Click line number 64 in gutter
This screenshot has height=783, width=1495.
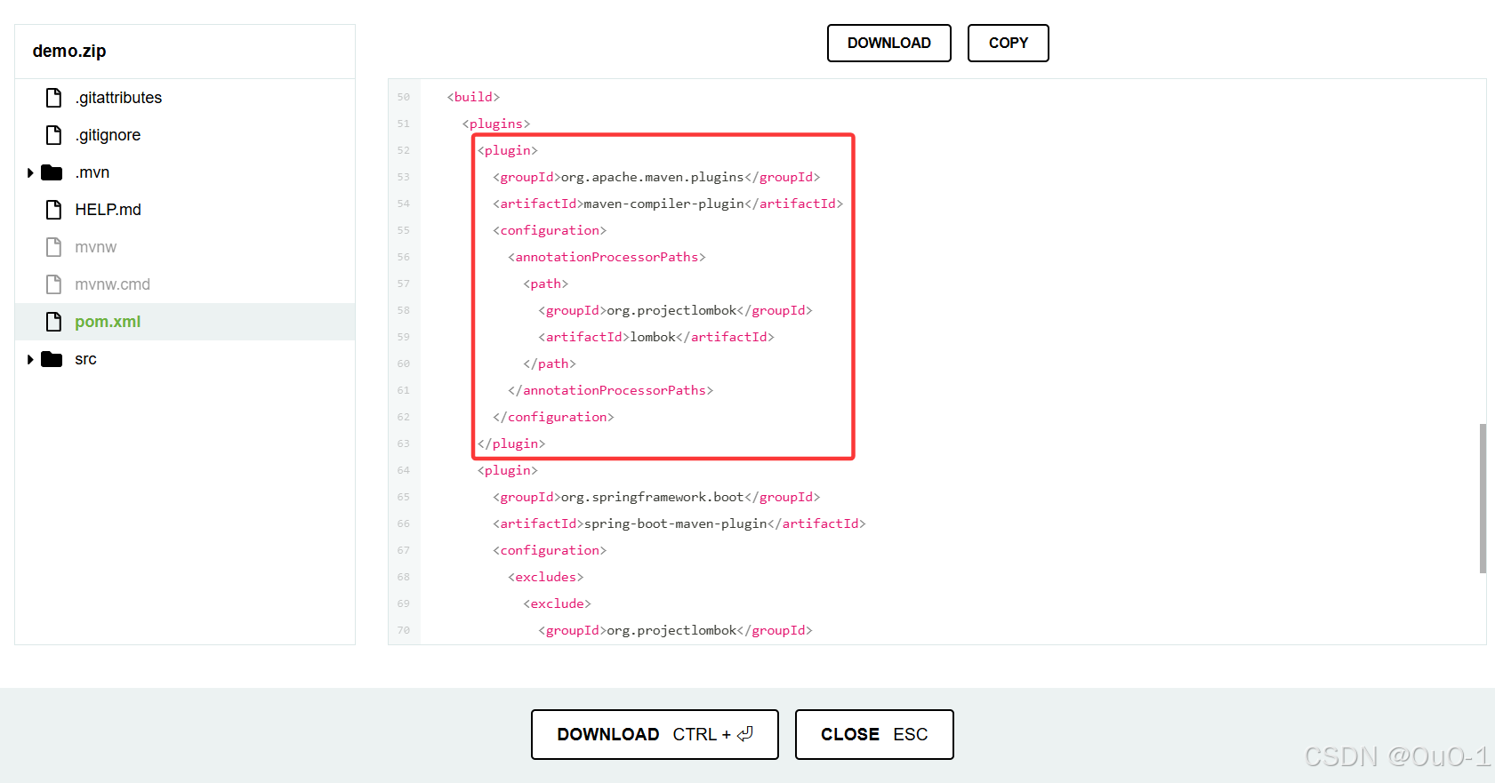point(404,470)
